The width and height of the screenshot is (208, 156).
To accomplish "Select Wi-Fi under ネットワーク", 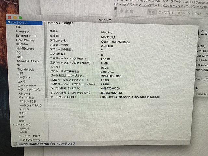I will coord(23,132).
